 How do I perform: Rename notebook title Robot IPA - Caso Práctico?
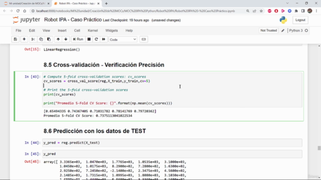(73, 20)
